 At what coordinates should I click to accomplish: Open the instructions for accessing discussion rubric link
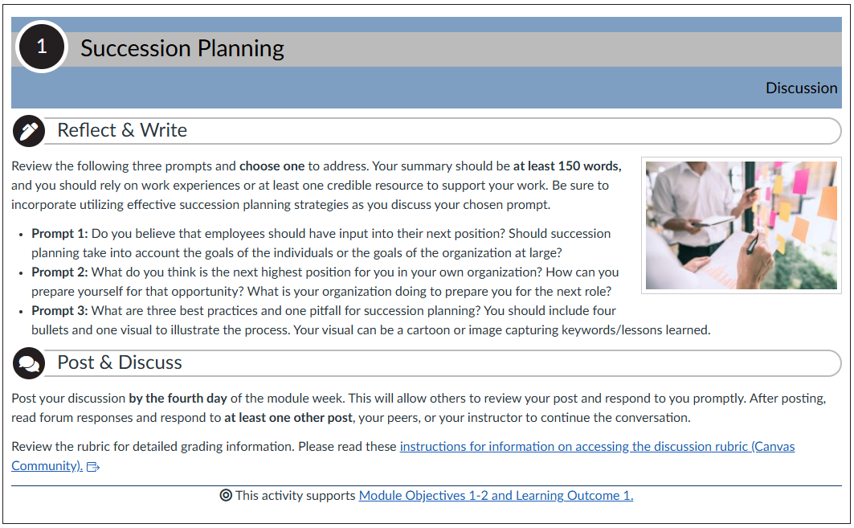[x=596, y=446]
